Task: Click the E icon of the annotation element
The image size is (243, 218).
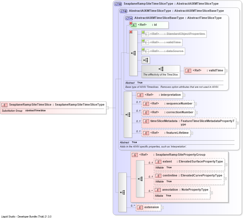Action: (158, 190)
